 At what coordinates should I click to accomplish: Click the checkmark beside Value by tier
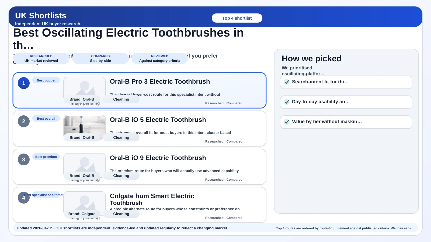pyautogui.click(x=287, y=122)
